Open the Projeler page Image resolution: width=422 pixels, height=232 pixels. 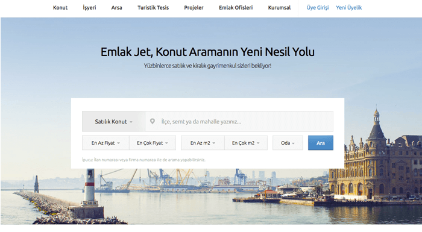(194, 8)
